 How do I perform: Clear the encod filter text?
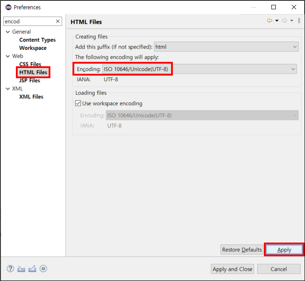coord(58,21)
